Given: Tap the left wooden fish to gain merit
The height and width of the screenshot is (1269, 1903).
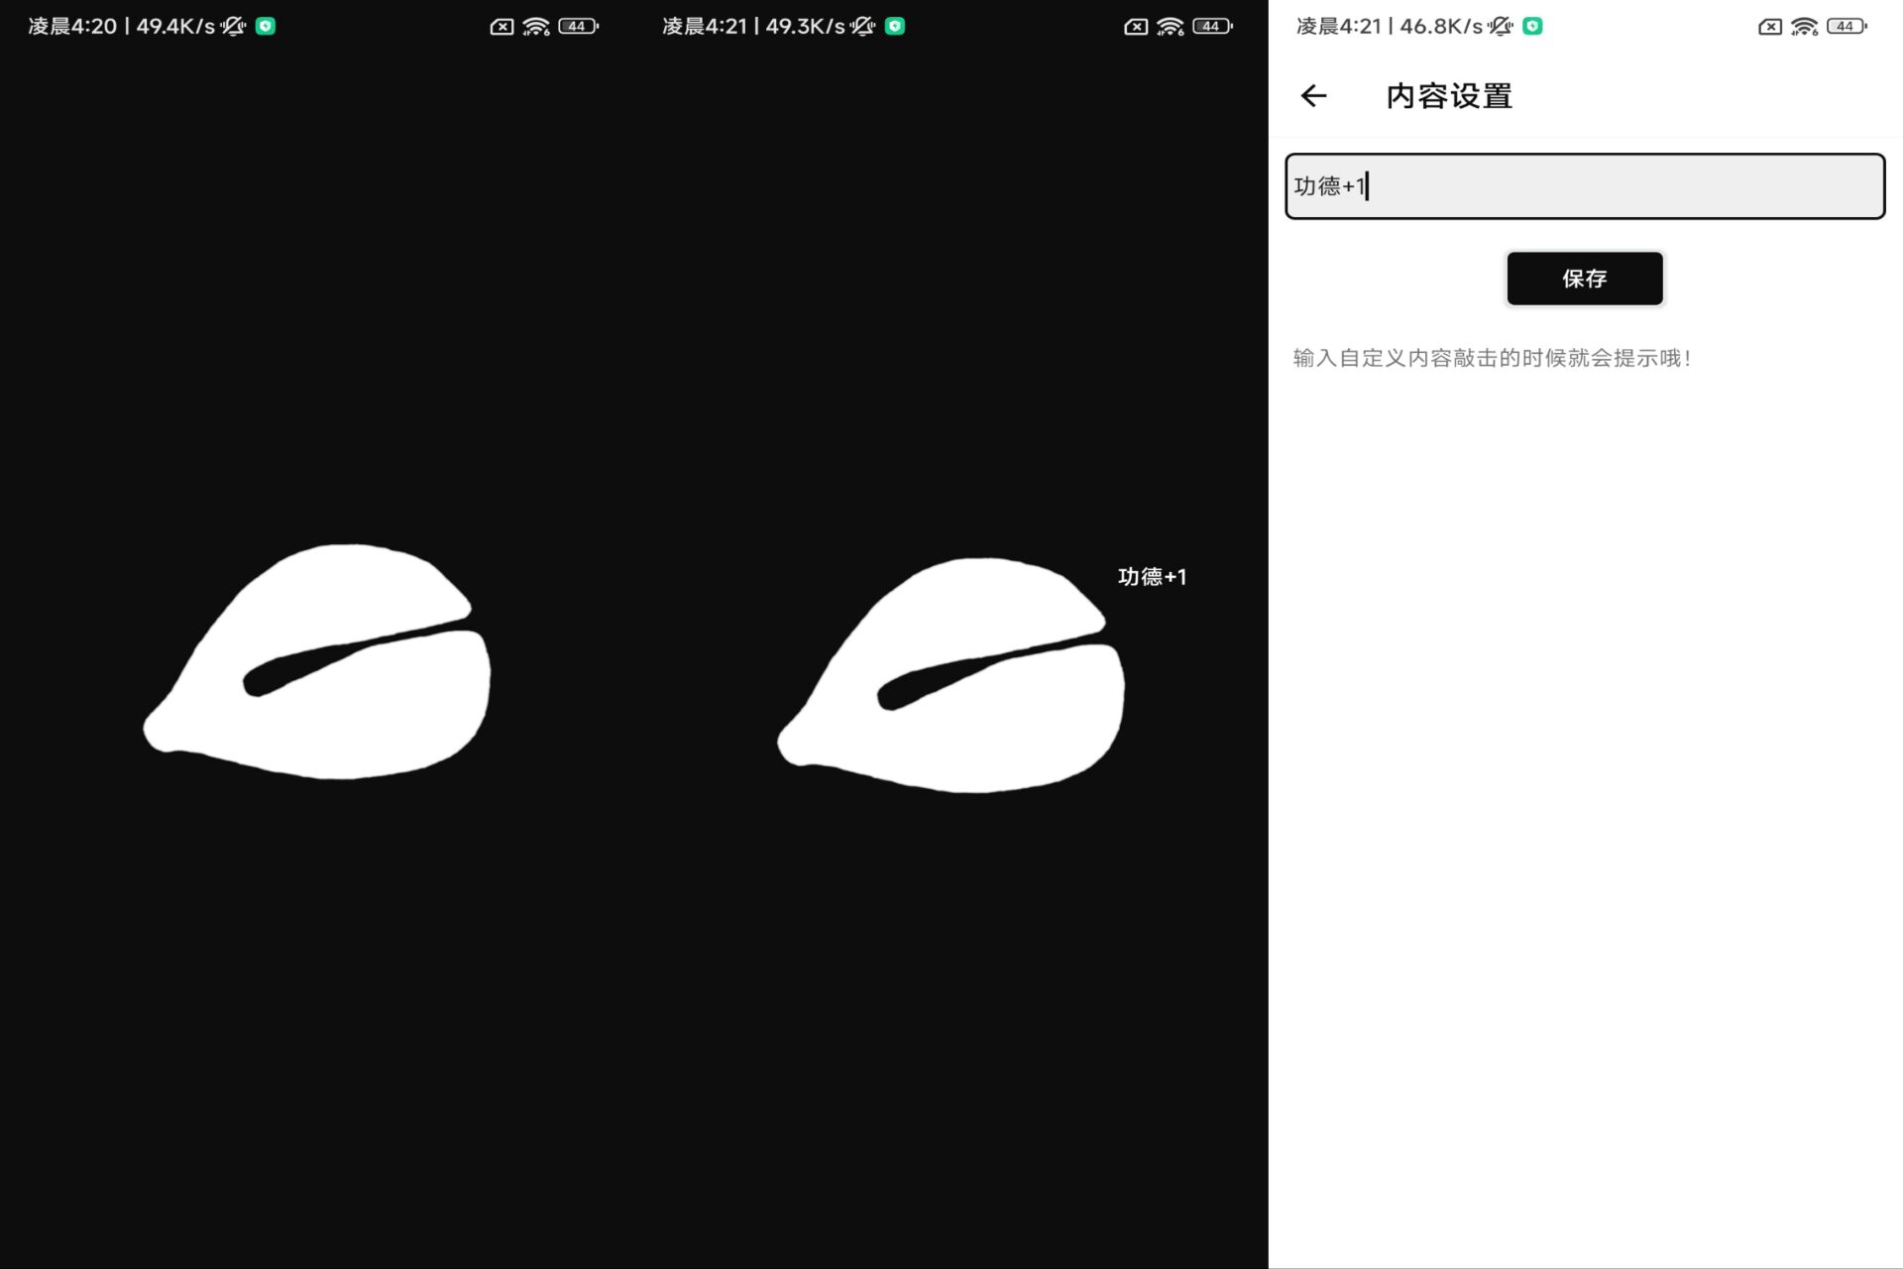Looking at the screenshot, I should point(317,664).
